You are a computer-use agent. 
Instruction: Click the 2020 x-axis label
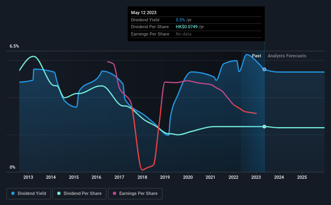(x=188, y=177)
